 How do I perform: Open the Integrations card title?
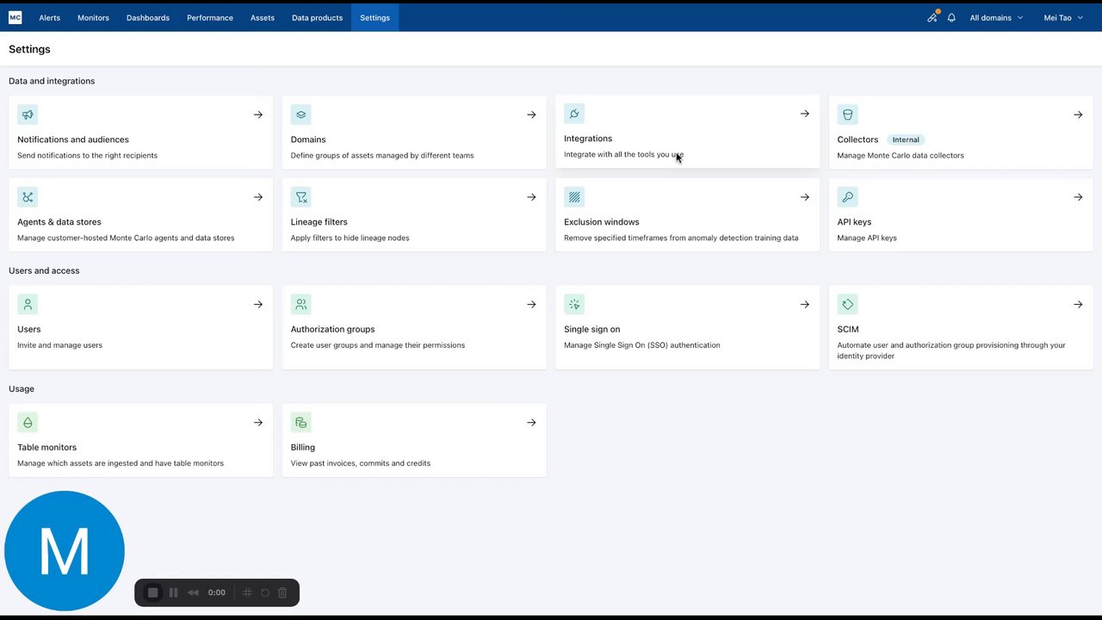pos(588,139)
